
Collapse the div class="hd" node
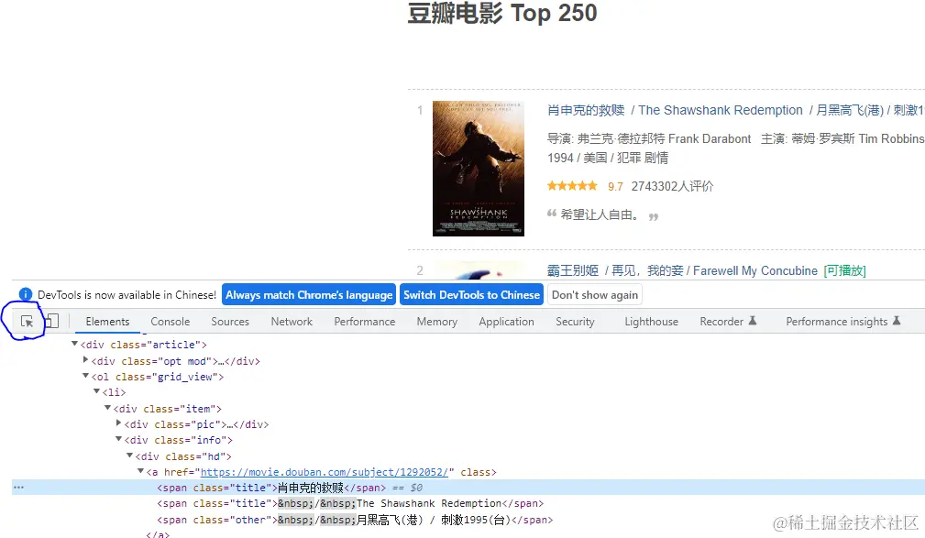coord(130,456)
